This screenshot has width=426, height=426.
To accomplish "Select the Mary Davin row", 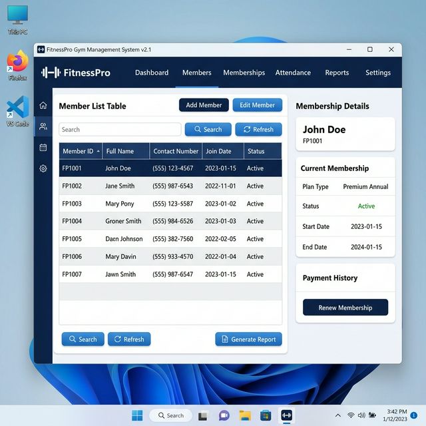I will point(170,256).
